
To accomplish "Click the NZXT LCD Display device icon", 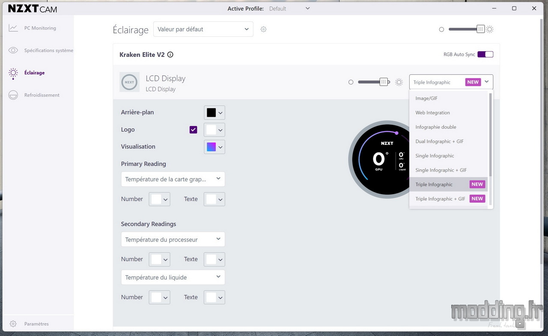I will [129, 82].
